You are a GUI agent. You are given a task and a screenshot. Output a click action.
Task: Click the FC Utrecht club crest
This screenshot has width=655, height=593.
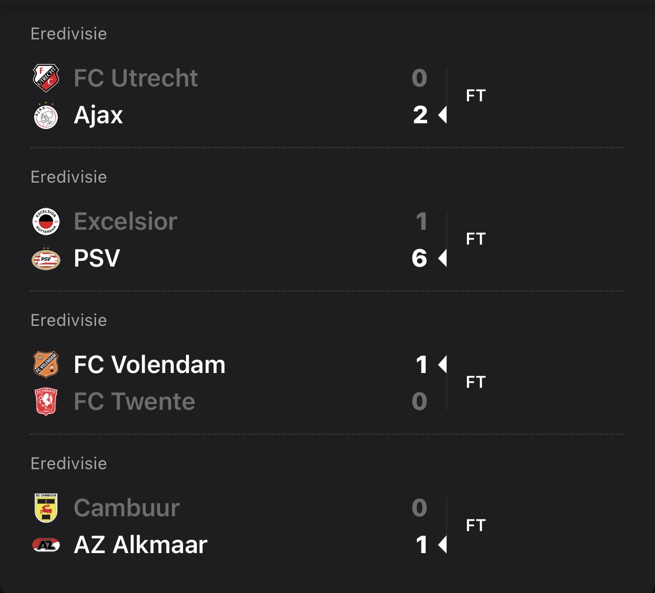(x=46, y=78)
